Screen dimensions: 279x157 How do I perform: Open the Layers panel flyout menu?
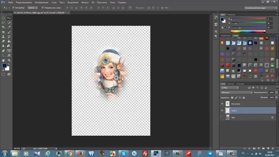coord(277,84)
